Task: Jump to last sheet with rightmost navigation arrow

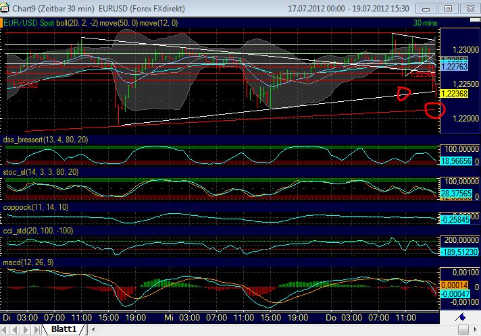Action: (x=36, y=330)
